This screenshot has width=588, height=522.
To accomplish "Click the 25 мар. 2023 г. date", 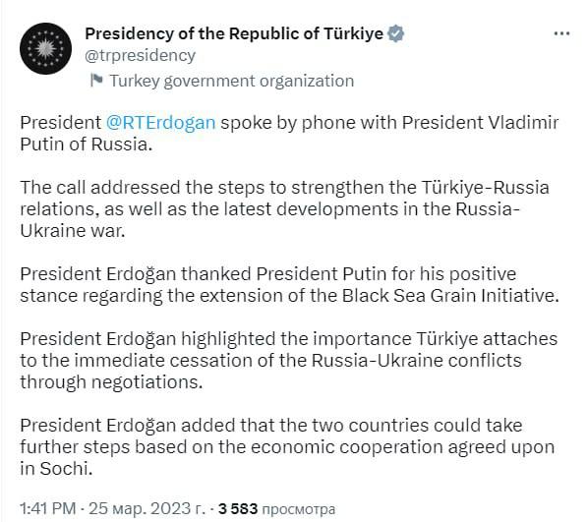I will click(x=147, y=509).
